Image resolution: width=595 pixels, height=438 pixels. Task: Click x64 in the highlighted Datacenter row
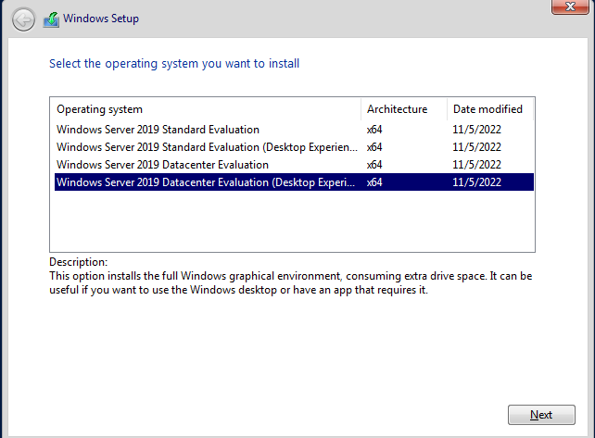(374, 182)
